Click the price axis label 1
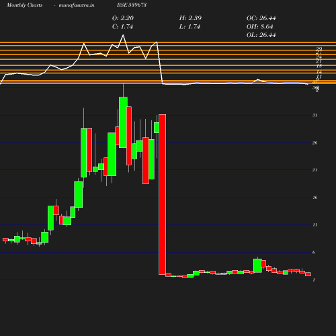 click(x=314, y=280)
